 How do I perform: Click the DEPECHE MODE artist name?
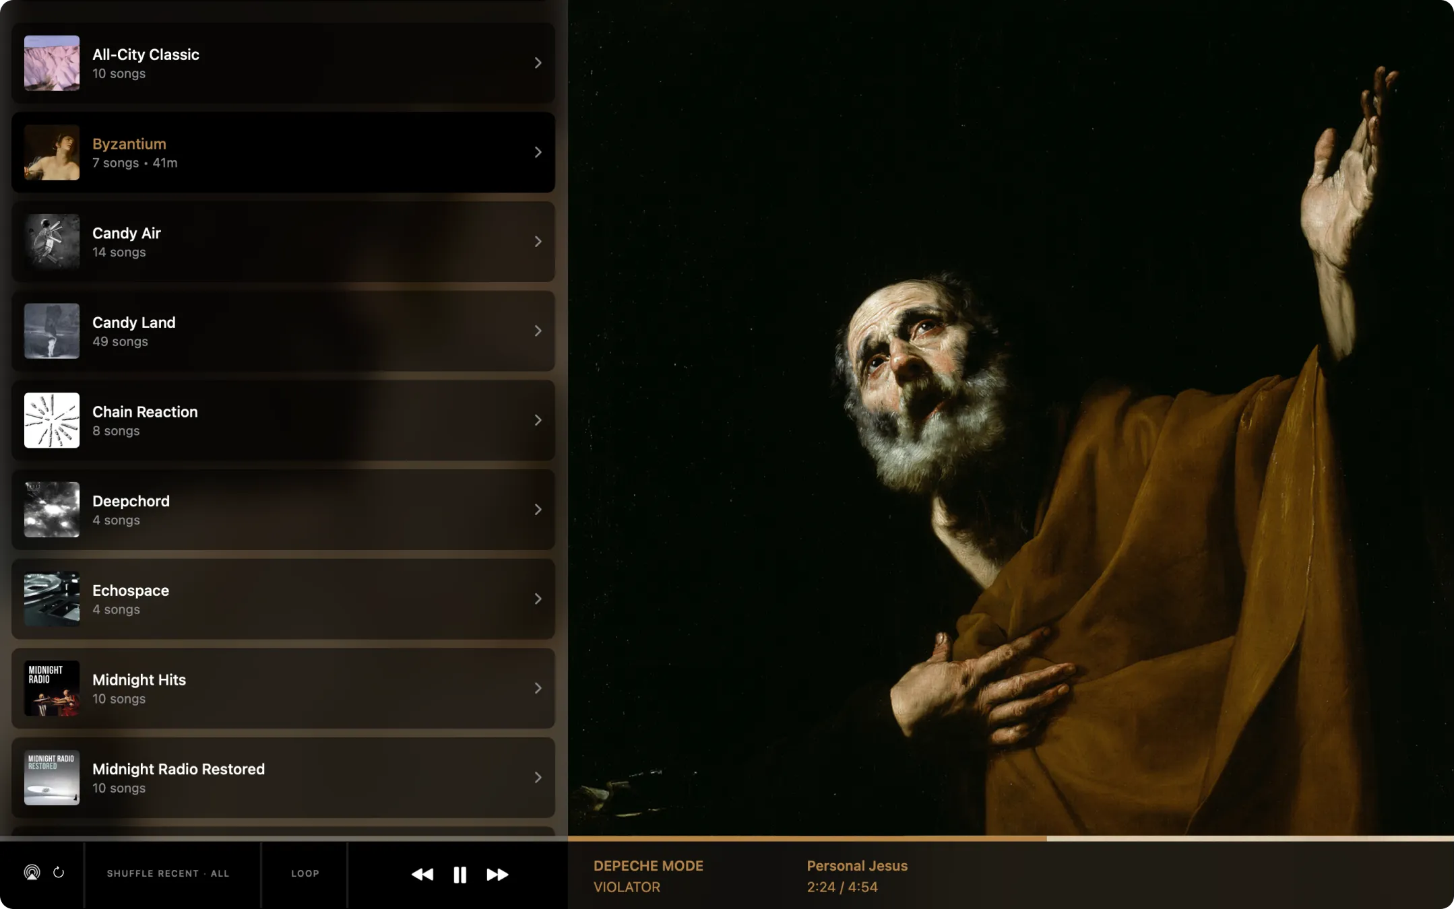(648, 866)
